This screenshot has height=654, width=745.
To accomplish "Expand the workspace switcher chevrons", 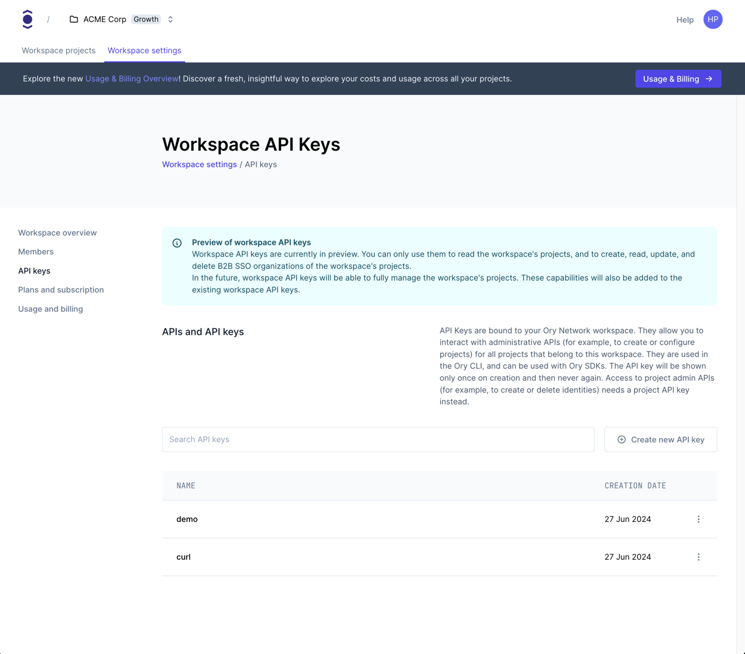I will tap(170, 19).
